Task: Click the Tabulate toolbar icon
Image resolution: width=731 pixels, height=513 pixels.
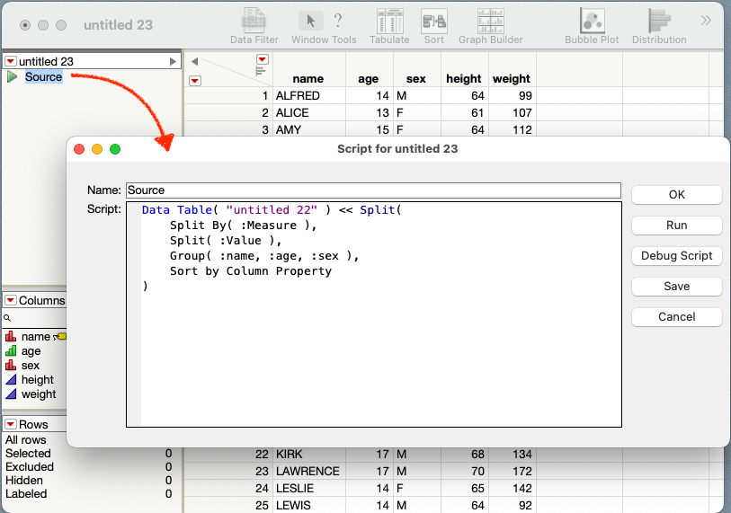Action: [x=389, y=21]
